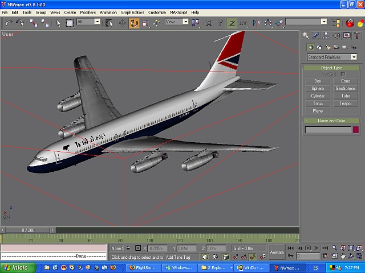Viewport: 365px width, 273px height.
Task: Activate the Select and Rotate tool
Action: tap(134, 23)
